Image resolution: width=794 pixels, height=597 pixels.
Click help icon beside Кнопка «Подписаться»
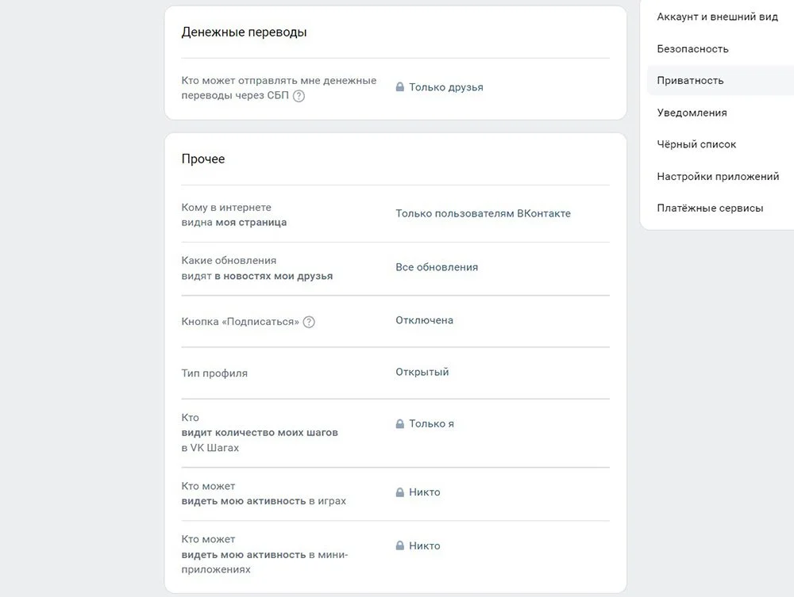click(x=309, y=322)
